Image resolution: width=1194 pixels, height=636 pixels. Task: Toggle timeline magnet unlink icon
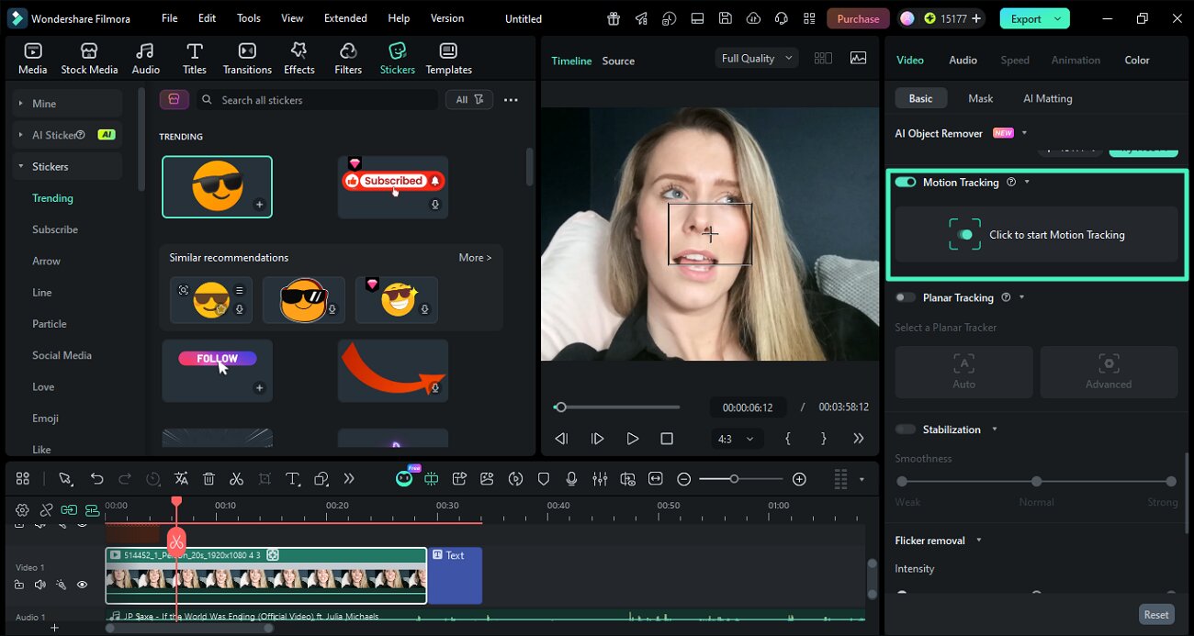[x=45, y=509]
